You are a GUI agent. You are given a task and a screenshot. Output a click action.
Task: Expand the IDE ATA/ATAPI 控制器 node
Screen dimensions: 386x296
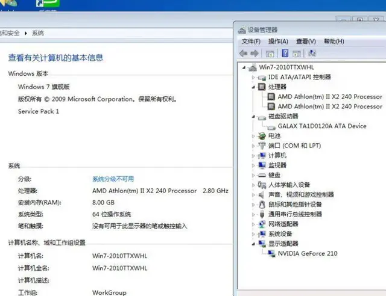coord(253,78)
